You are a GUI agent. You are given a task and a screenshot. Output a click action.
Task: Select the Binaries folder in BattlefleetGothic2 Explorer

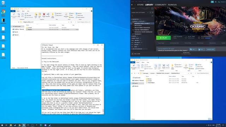click(x=149, y=79)
